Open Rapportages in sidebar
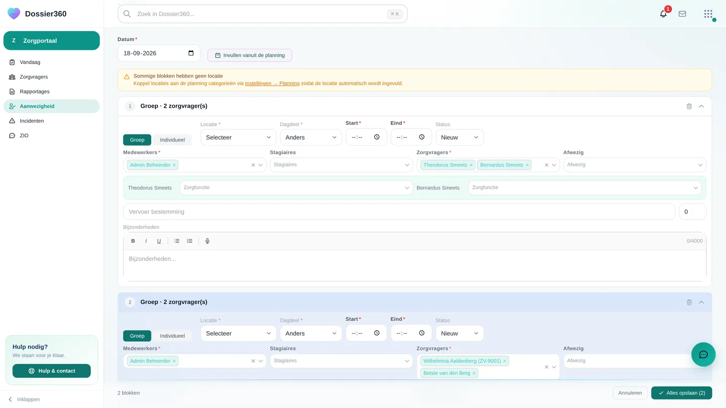The image size is (726, 408). pyautogui.click(x=51, y=92)
